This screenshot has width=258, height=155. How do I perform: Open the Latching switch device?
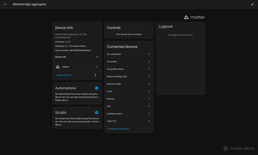(115, 114)
